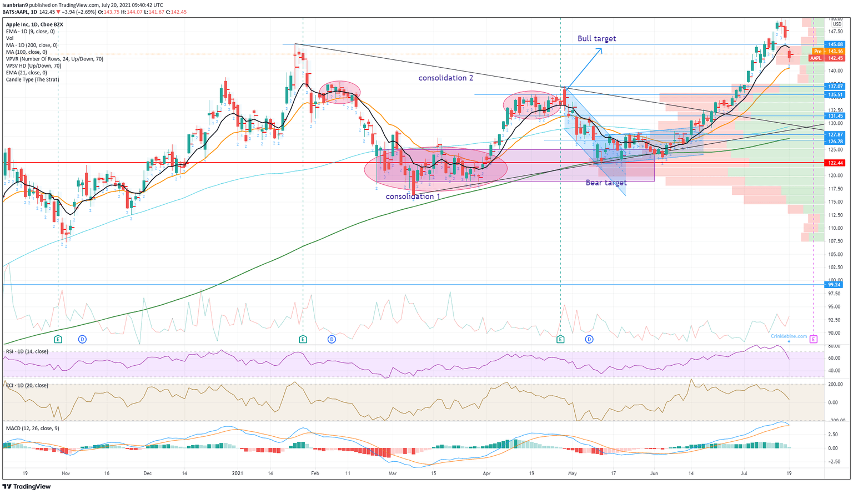This screenshot has height=494, width=853.
Task: Select the dividend D marker in May
Action: pyautogui.click(x=589, y=339)
